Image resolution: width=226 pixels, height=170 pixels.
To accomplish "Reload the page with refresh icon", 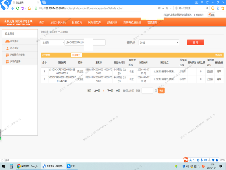I will (x=18, y=8).
